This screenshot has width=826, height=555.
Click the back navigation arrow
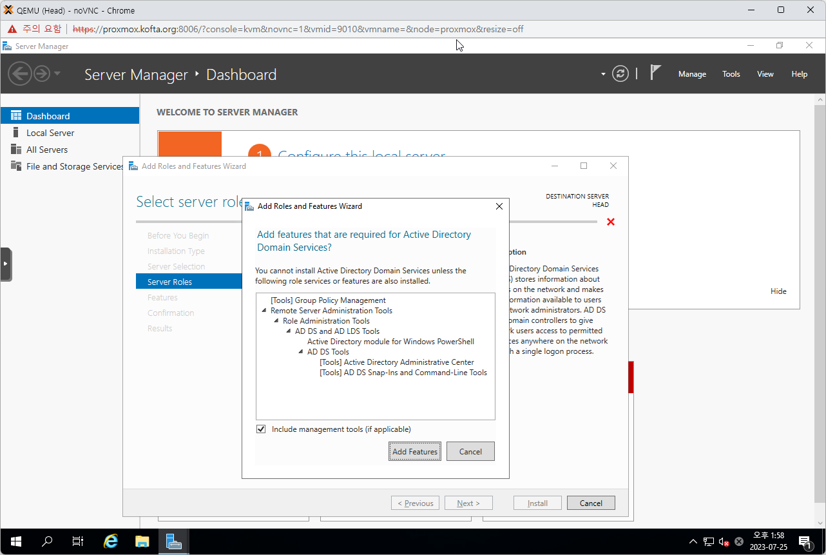[x=19, y=73]
